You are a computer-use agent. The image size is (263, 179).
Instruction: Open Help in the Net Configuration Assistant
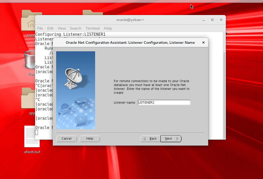[90, 139]
